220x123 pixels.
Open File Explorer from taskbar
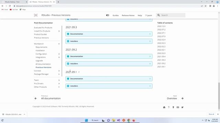[113, 120]
